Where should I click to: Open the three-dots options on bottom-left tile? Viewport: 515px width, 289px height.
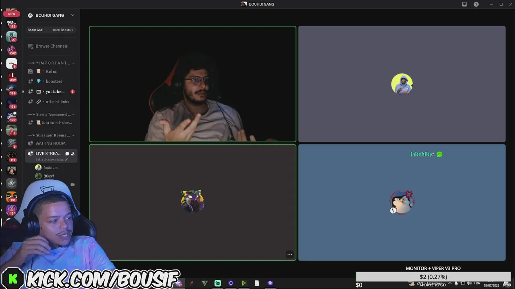(x=290, y=254)
